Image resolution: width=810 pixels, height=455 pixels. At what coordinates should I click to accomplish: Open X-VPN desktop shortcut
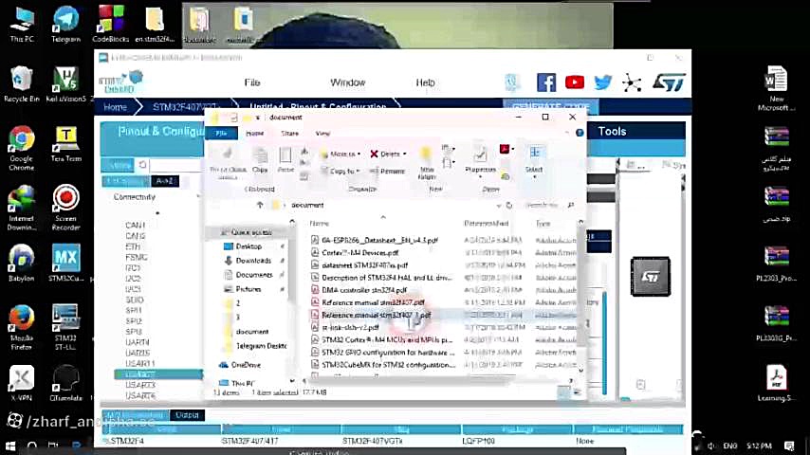point(21,383)
